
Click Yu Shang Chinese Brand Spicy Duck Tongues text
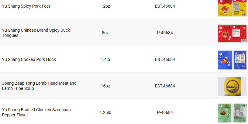[x=36, y=33]
